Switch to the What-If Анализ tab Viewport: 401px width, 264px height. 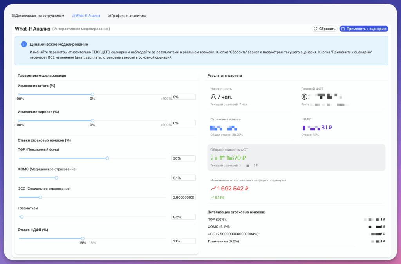[86, 16]
